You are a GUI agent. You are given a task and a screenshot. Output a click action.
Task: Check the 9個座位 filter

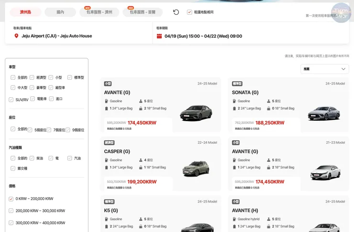[68, 130]
